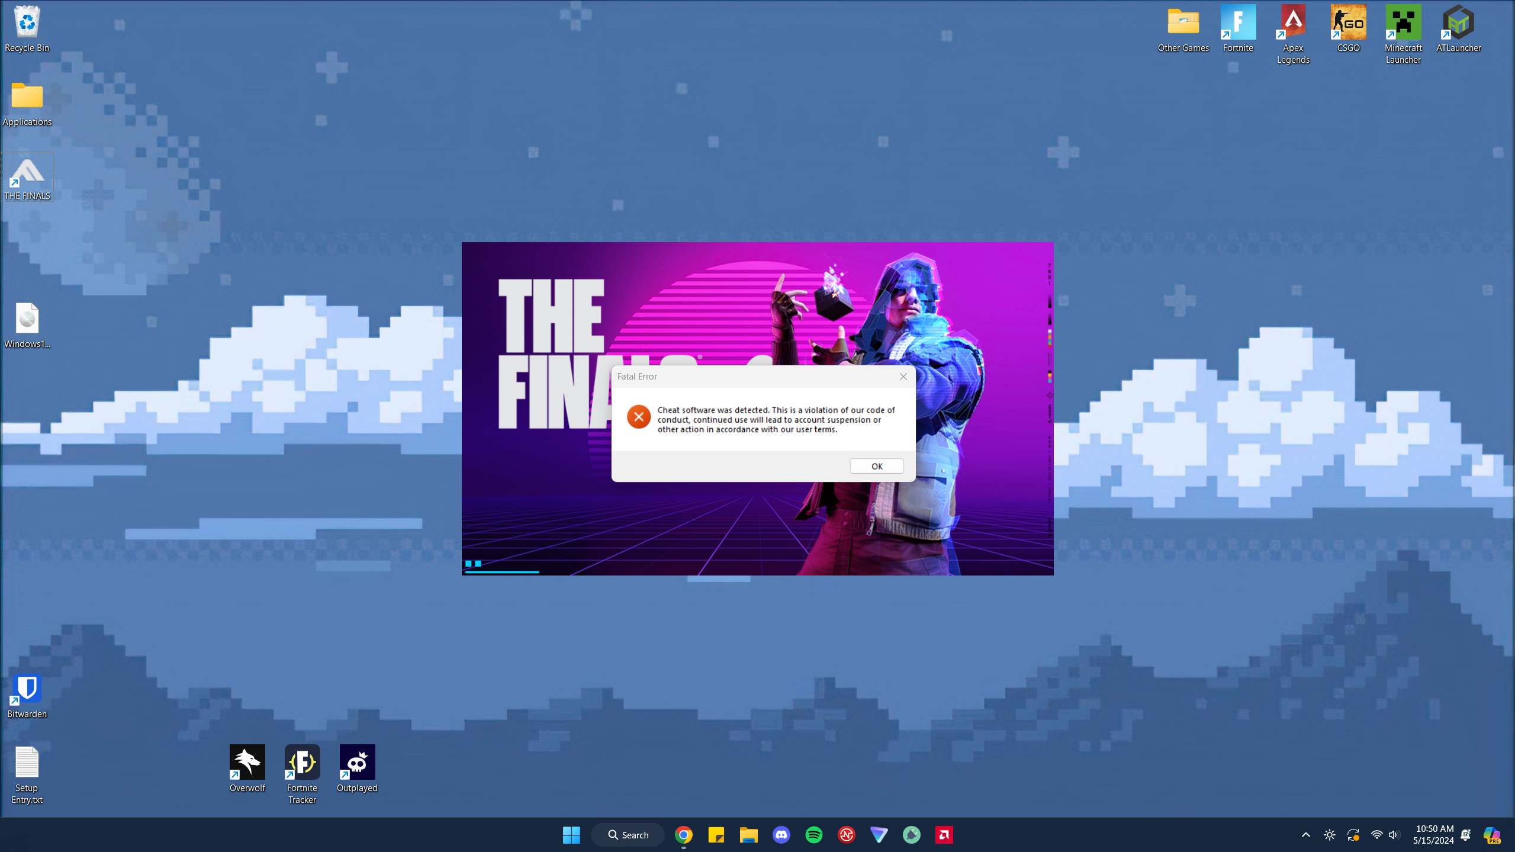Open Sticky Notes from the taskbar

point(716,835)
